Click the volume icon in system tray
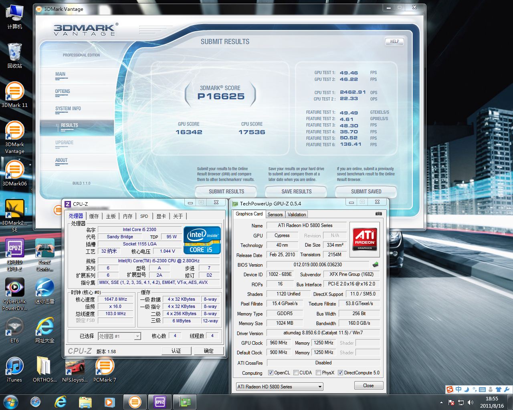Image resolution: width=513 pixels, height=410 pixels. (470, 402)
